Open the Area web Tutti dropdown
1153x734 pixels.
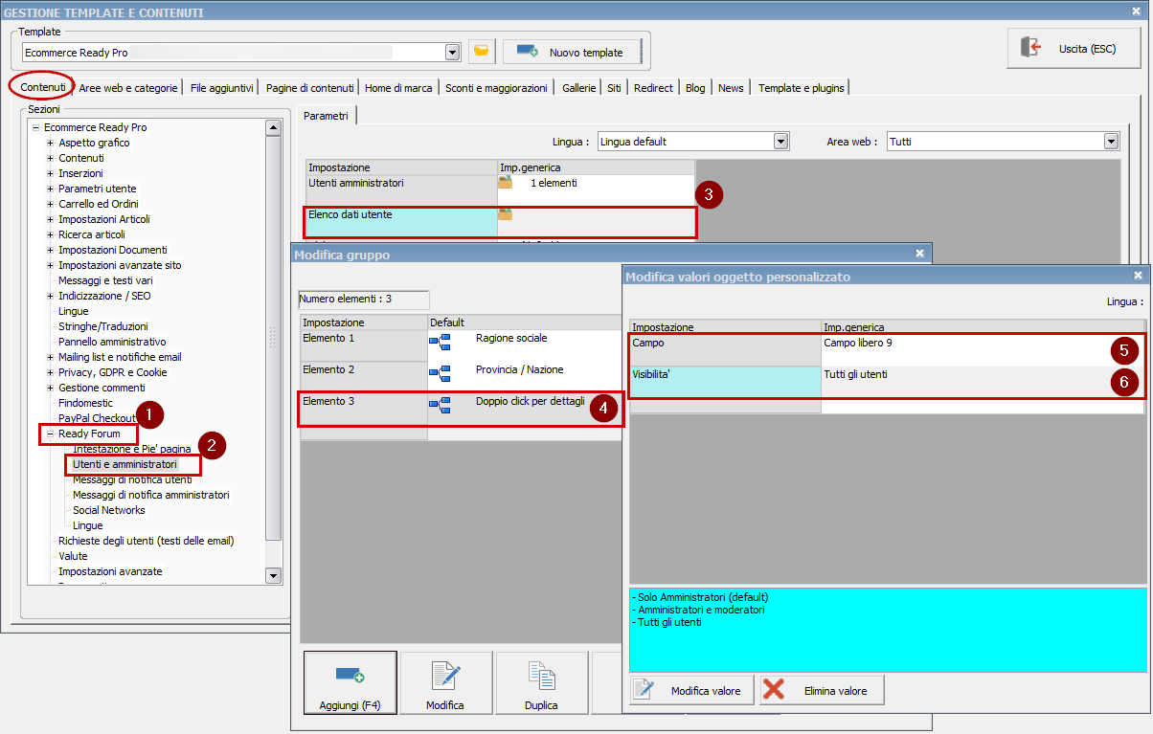(1112, 142)
